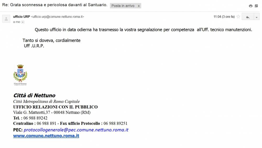The width and height of the screenshot is (262, 148).
Task: Click the 'Città di Nettuno' bold heading
Action: 34,95
